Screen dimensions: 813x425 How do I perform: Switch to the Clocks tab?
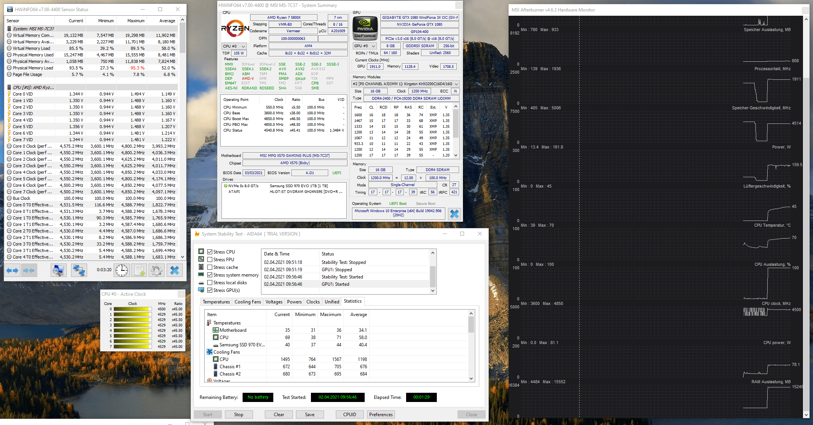(x=313, y=301)
